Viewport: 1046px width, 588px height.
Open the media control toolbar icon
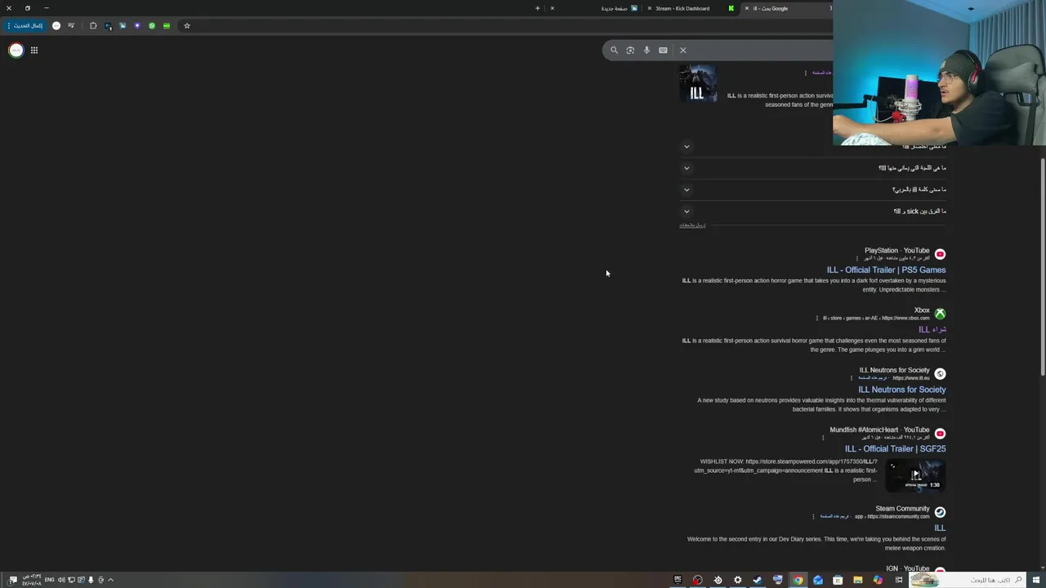tap(71, 25)
